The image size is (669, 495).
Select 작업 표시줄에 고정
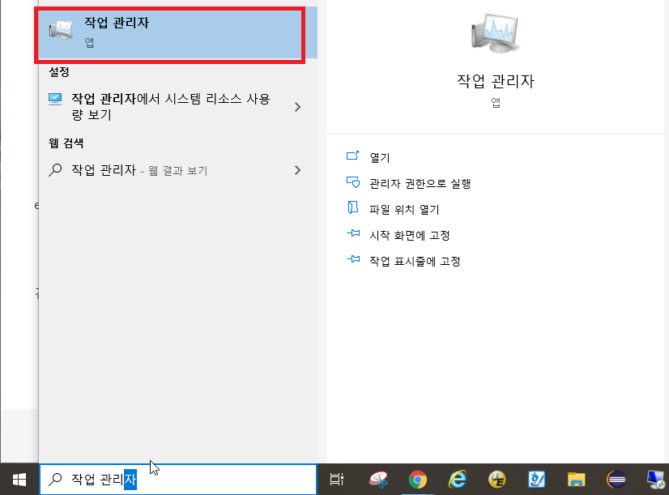coord(415,261)
